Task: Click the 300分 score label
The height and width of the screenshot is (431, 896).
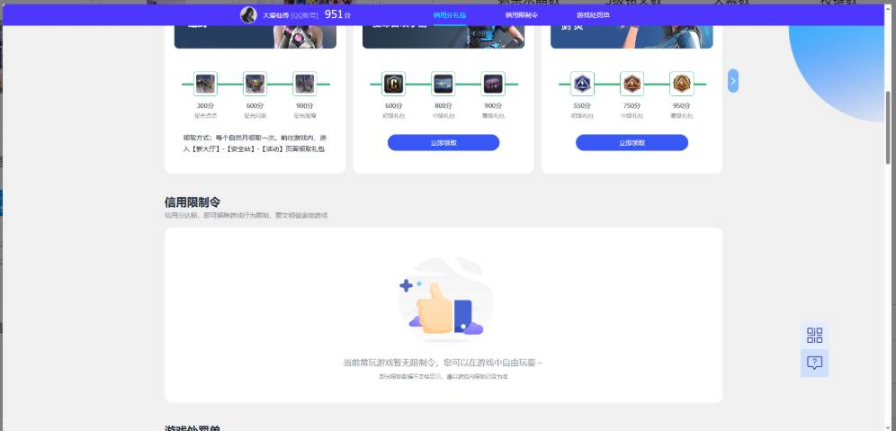Action: 206,106
